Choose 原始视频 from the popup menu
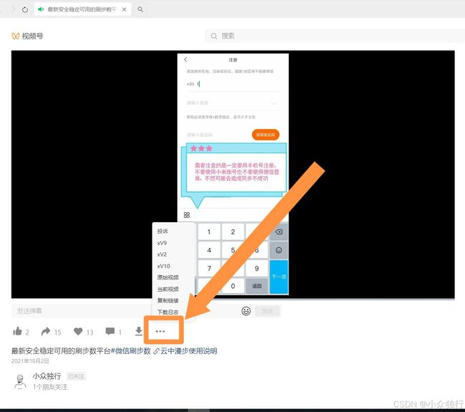The height and width of the screenshot is (412, 465). pos(168,277)
